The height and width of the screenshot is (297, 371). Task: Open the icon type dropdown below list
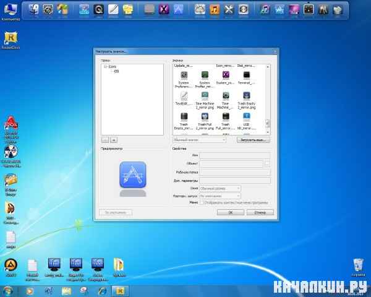(199, 140)
